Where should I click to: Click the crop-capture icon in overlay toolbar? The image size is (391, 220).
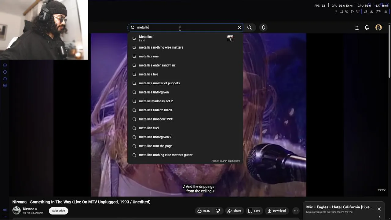(x=341, y=11)
